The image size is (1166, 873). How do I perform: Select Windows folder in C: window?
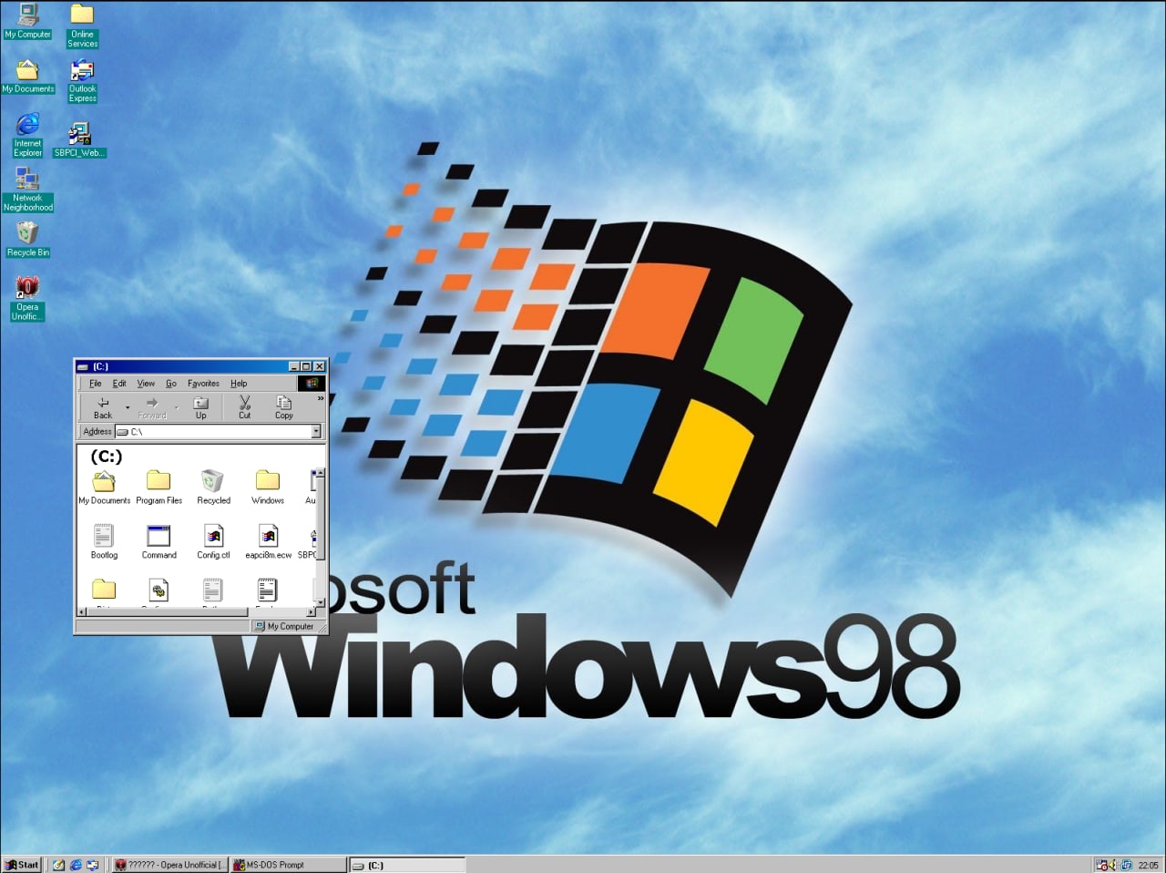(x=268, y=488)
